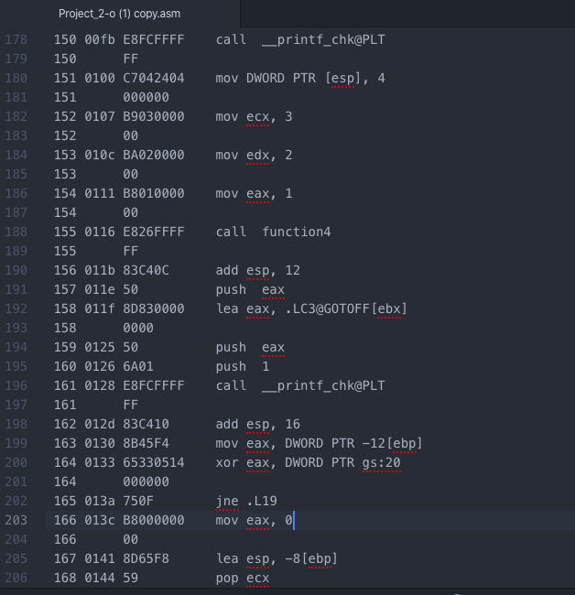Click hex bytes '750F' on line 202

(138, 501)
